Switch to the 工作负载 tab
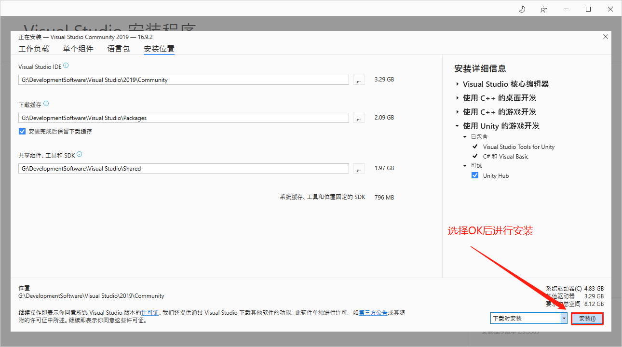This screenshot has width=622, height=347. coord(34,49)
